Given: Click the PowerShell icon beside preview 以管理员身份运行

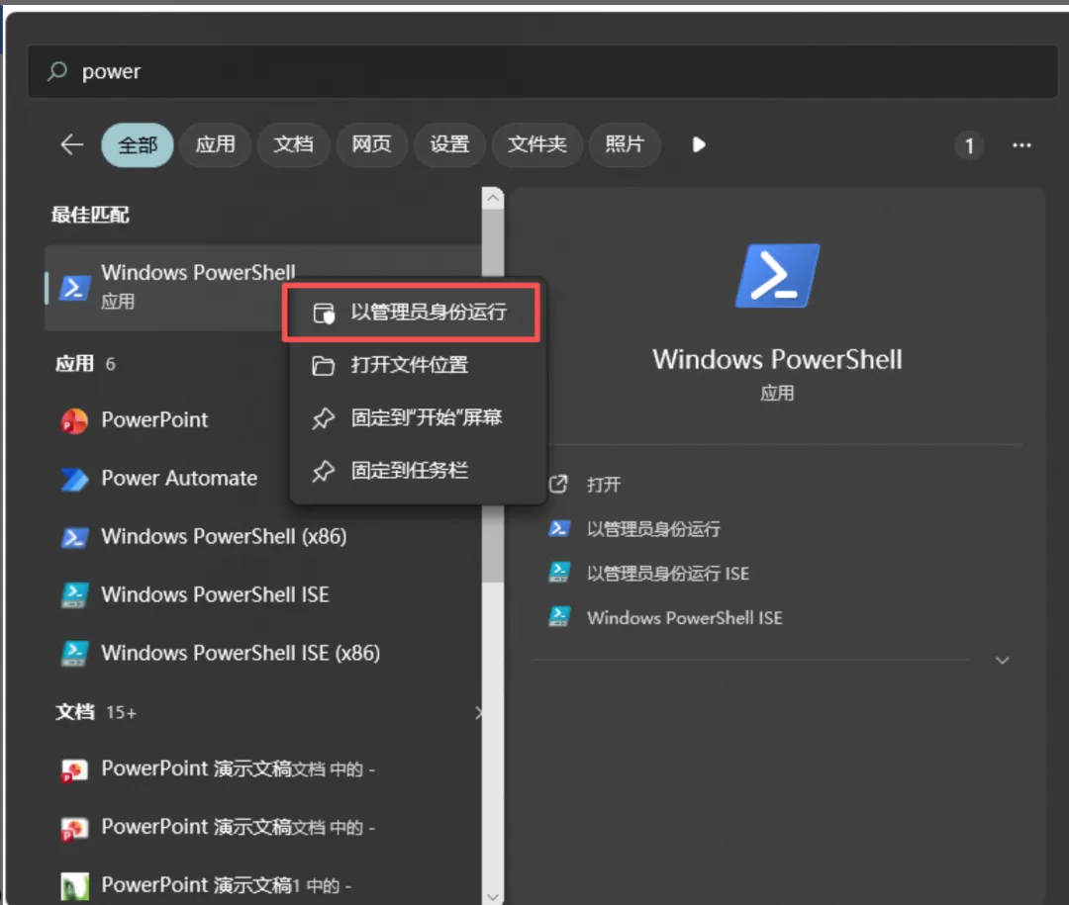Looking at the screenshot, I should point(559,528).
